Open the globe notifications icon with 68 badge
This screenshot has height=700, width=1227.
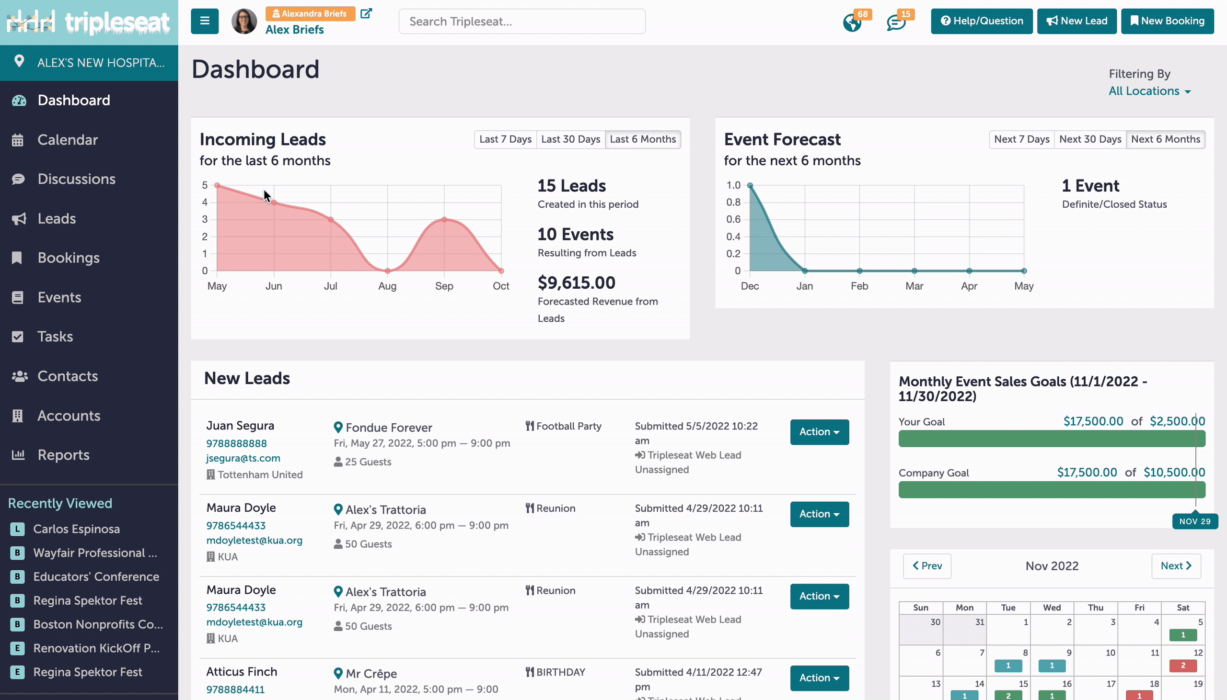coord(852,22)
